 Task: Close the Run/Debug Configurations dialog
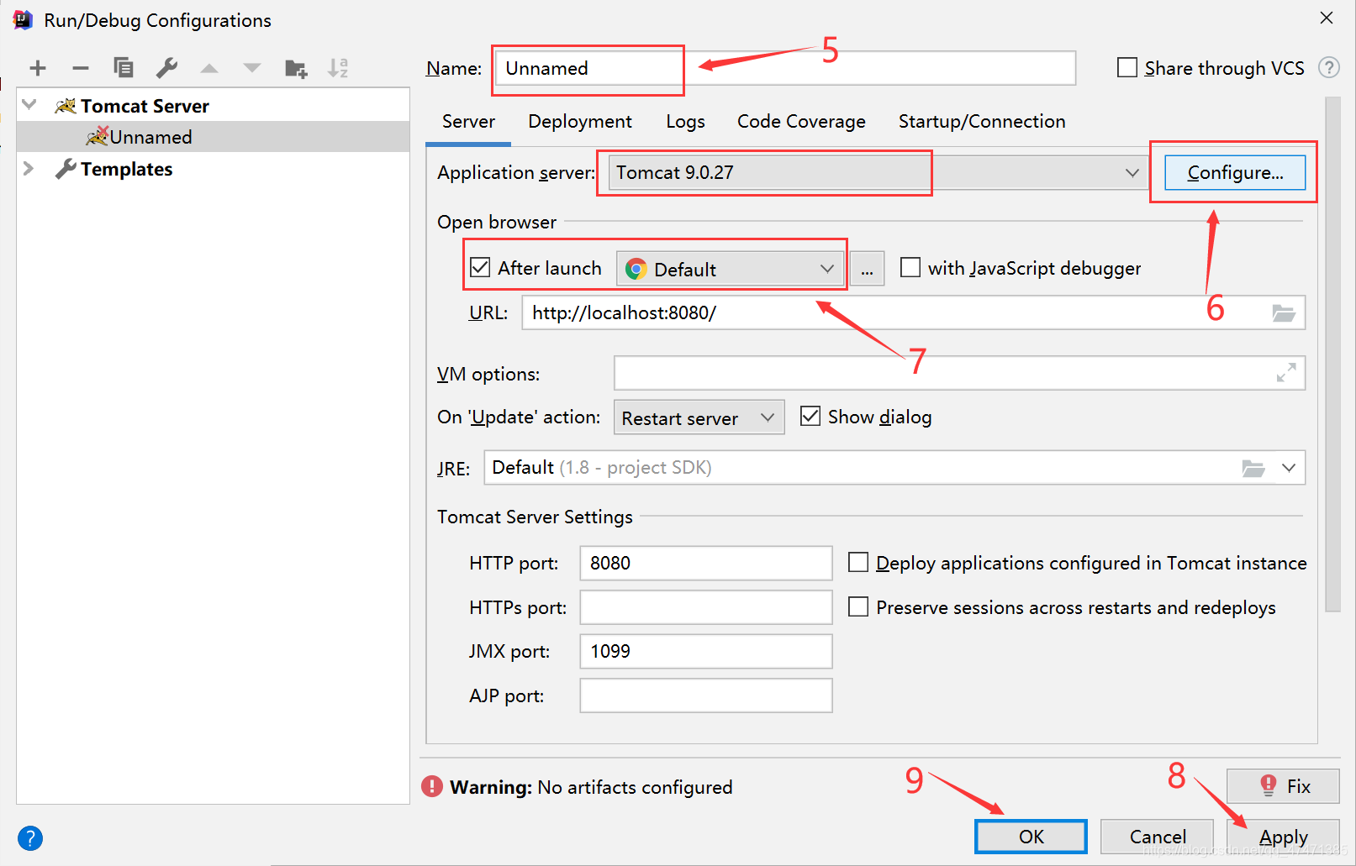(1327, 18)
